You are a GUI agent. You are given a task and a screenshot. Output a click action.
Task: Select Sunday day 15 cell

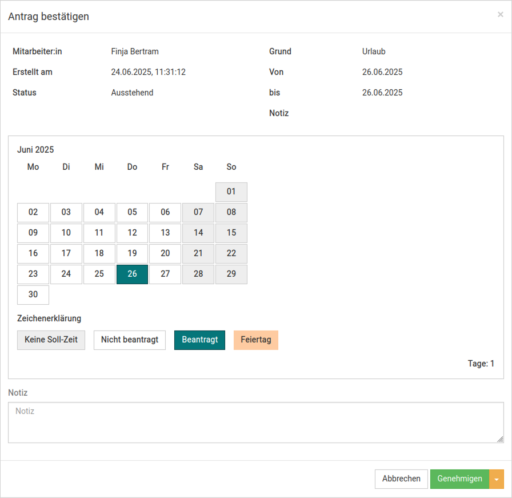[x=231, y=233]
